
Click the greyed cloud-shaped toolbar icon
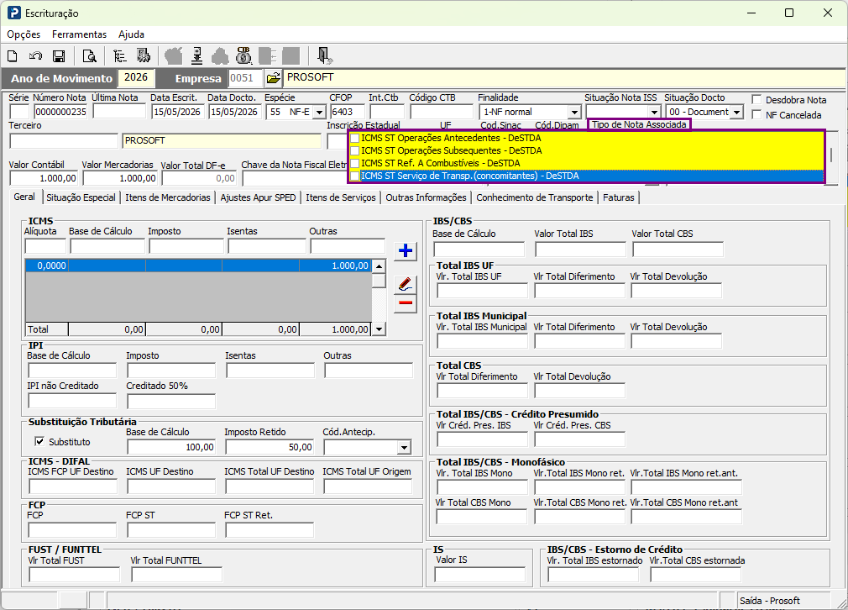[220, 55]
